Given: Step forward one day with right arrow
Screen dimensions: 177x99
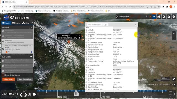Looking at the screenshot, I should pyautogui.click(x=26, y=95).
